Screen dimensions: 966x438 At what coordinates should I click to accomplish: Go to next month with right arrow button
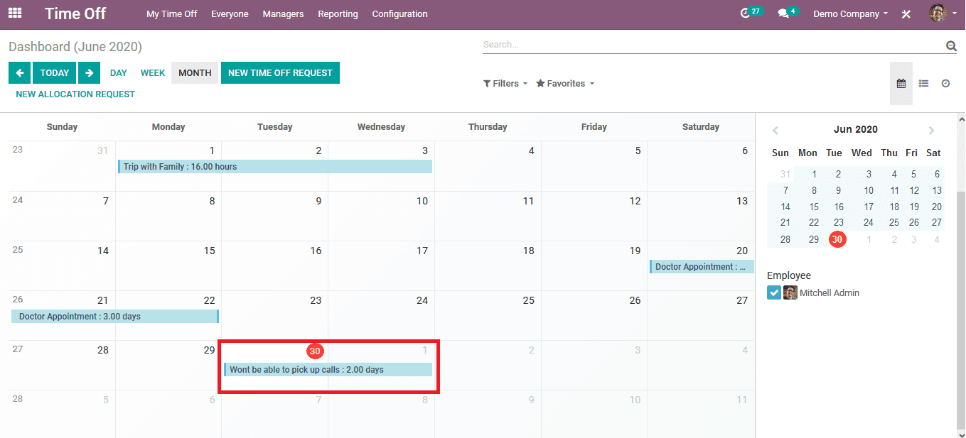[x=89, y=72]
